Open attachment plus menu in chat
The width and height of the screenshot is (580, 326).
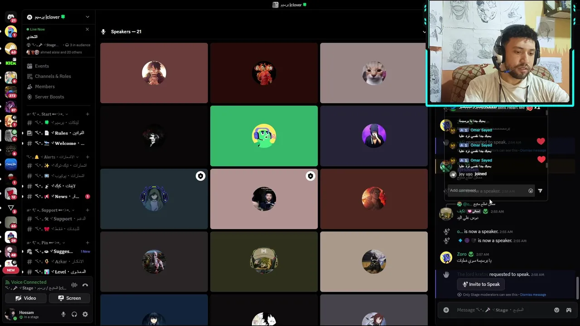pyautogui.click(x=446, y=310)
